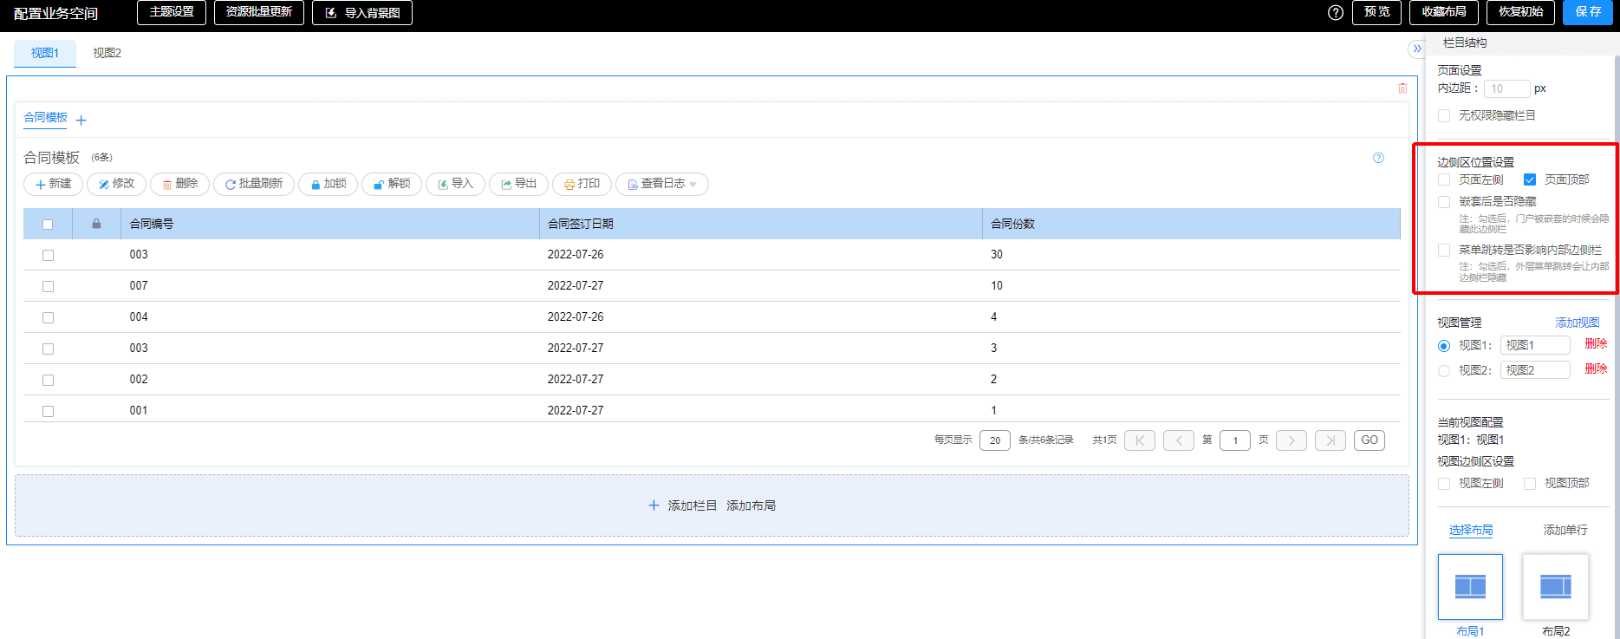Click 预览 preview button
The width and height of the screenshot is (1620, 639).
1377,12
